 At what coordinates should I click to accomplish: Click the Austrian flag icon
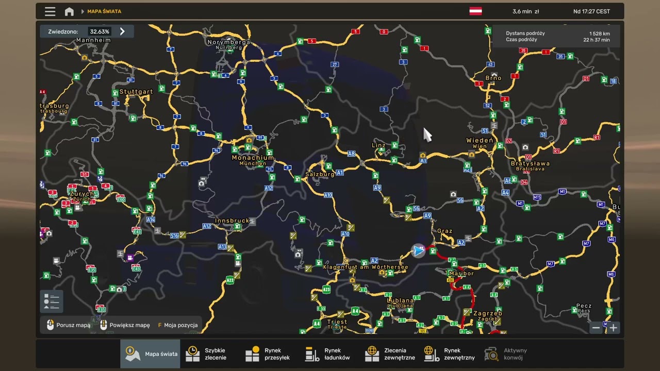(475, 11)
